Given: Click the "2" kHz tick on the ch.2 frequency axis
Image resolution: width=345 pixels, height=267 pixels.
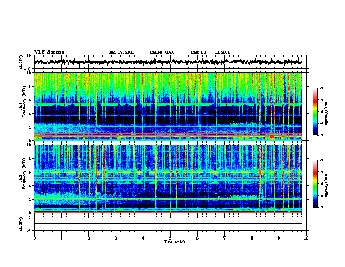Looking at the screenshot, I should 30,199.
